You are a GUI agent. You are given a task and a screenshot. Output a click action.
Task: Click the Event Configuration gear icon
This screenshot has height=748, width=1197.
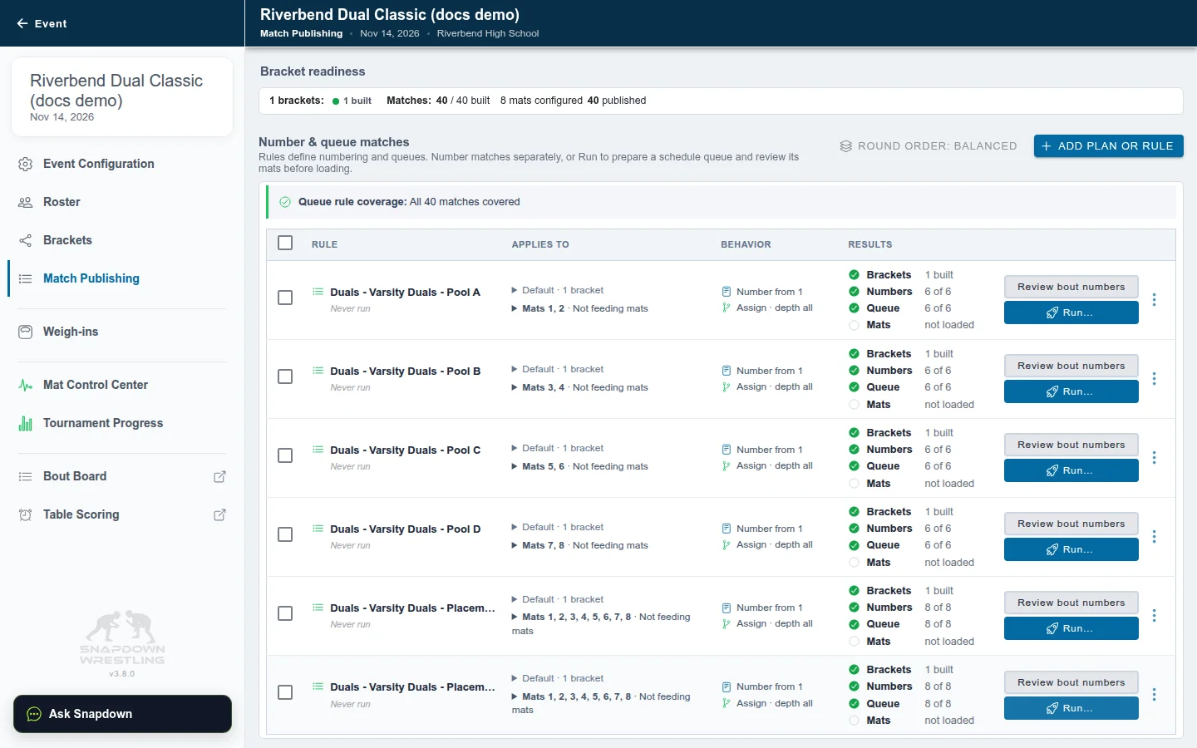coord(26,164)
